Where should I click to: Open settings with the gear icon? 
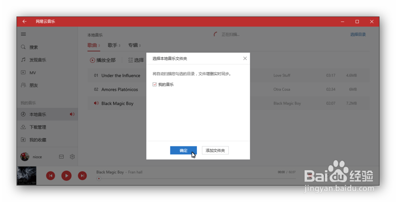tap(72, 157)
